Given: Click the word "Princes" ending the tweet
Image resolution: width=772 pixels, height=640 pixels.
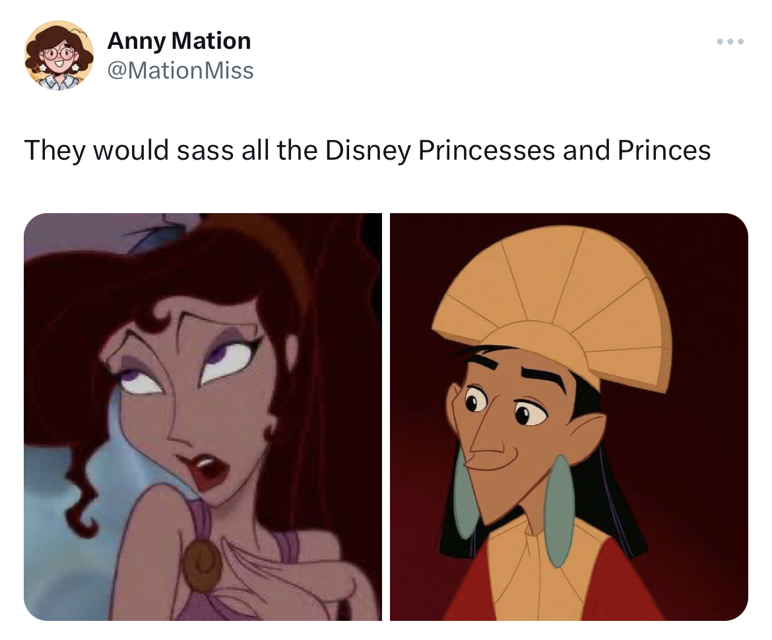Looking at the screenshot, I should 664,150.
